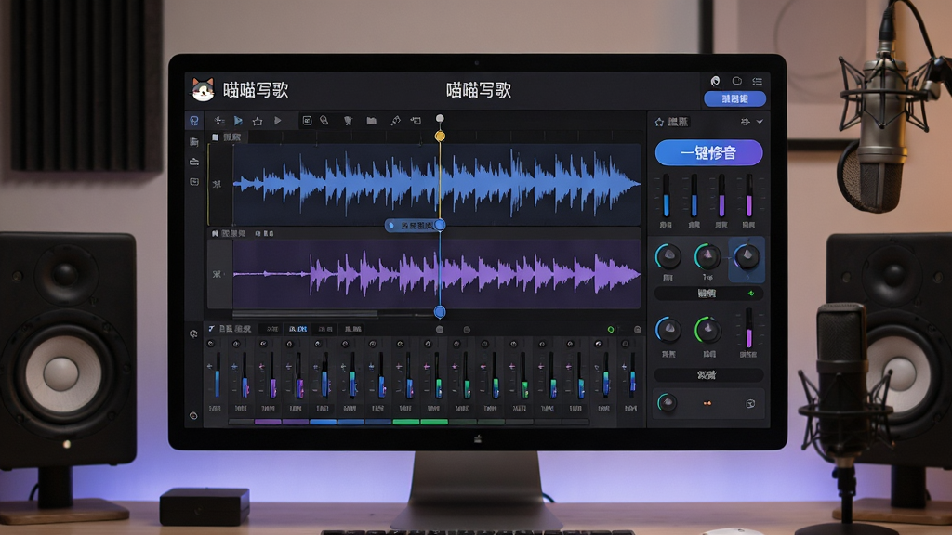Toggle the orange dots indicator in right panel
This screenshot has width=952, height=535.
pyautogui.click(x=707, y=403)
